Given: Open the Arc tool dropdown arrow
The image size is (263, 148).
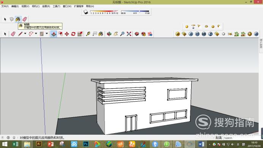Looking at the screenshot, I should point(36,33).
